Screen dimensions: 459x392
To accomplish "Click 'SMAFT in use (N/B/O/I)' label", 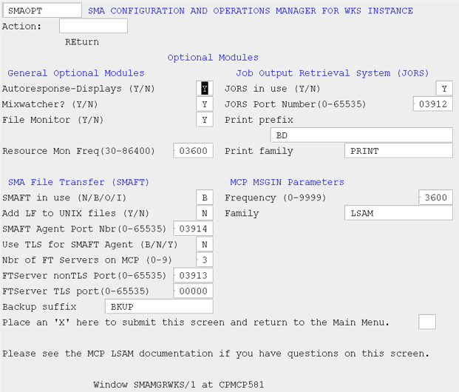I will (x=64, y=197).
